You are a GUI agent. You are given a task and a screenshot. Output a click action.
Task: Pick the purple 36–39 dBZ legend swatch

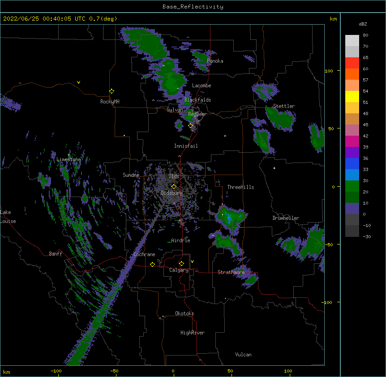352,152
